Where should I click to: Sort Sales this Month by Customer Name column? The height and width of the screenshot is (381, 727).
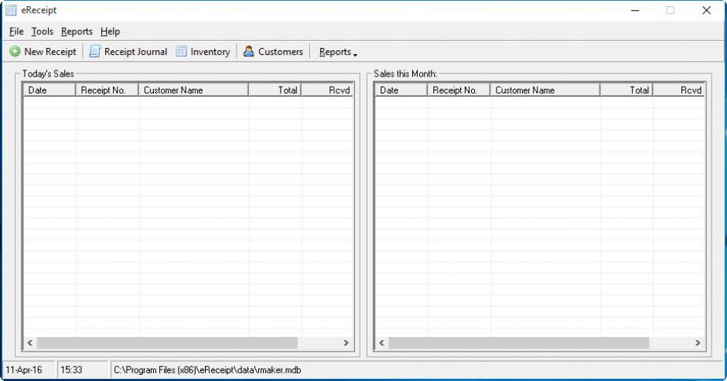[x=545, y=90]
